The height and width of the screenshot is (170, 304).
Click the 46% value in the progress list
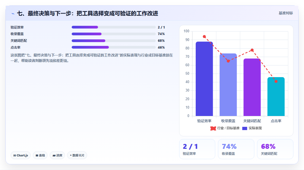[x=161, y=47]
